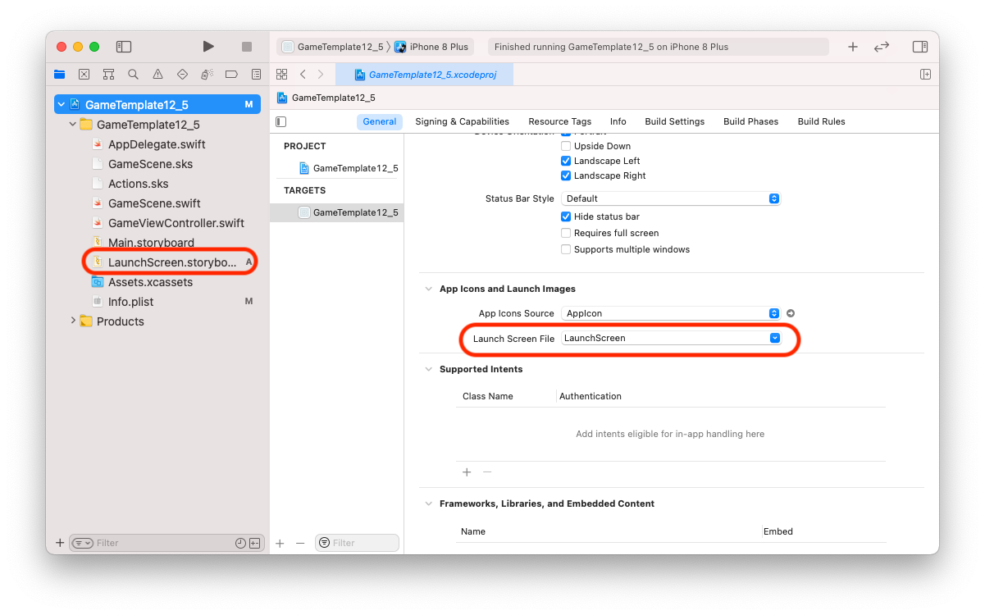Open GameViewController.swift file

[176, 223]
